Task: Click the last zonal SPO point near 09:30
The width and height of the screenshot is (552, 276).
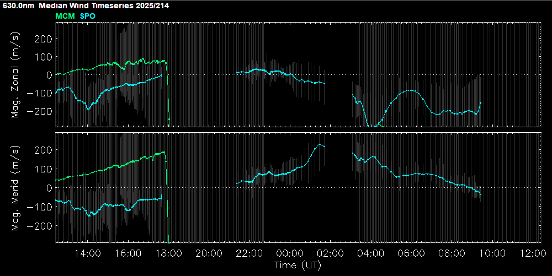Action: 480,103
